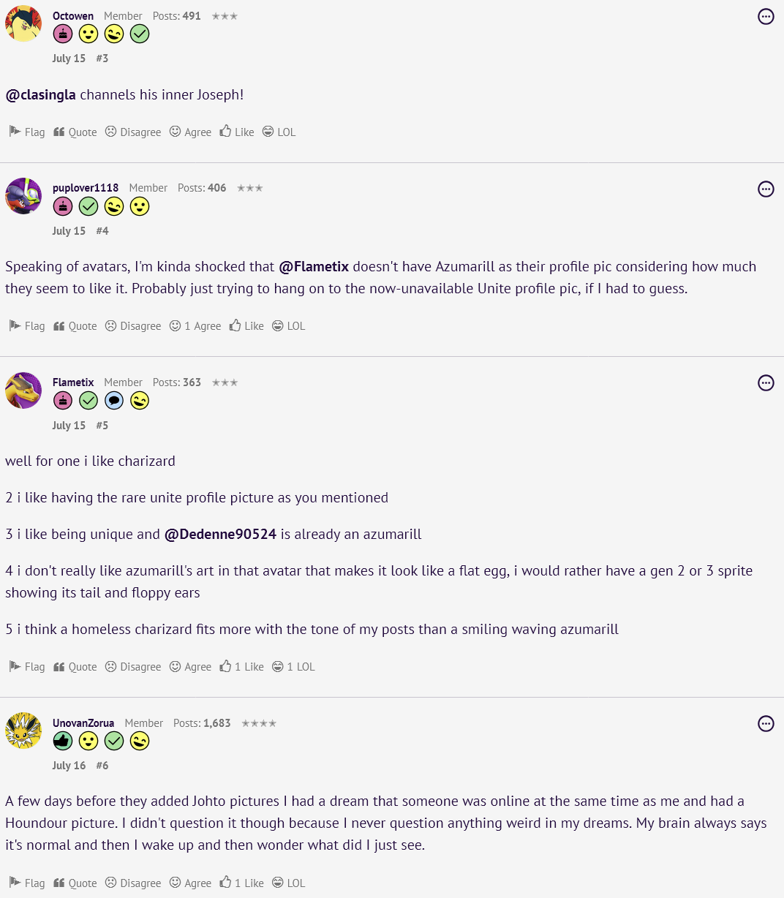Click the speech bubble badge under Flametix
784x898 pixels.
click(x=114, y=401)
